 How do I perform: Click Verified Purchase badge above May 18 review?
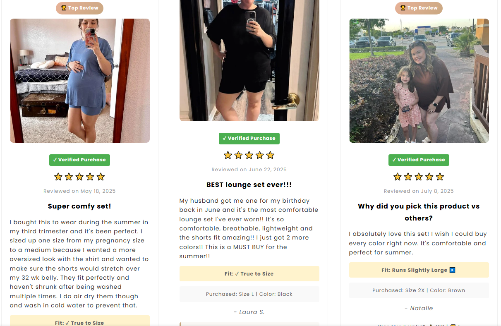click(79, 160)
